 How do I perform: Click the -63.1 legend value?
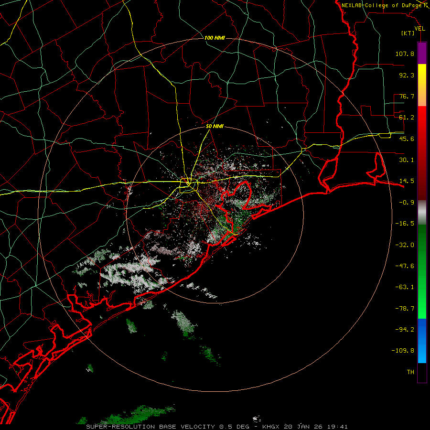coord(405,287)
